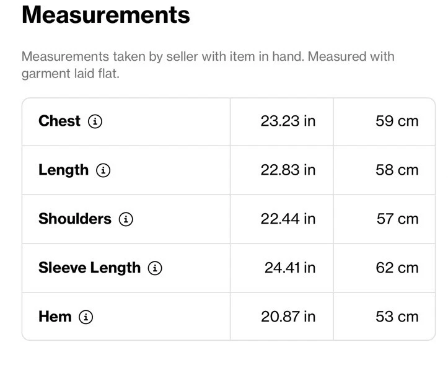Image resolution: width=448 pixels, height=368 pixels.
Task: Open the Length info icon
Action: click(x=103, y=170)
